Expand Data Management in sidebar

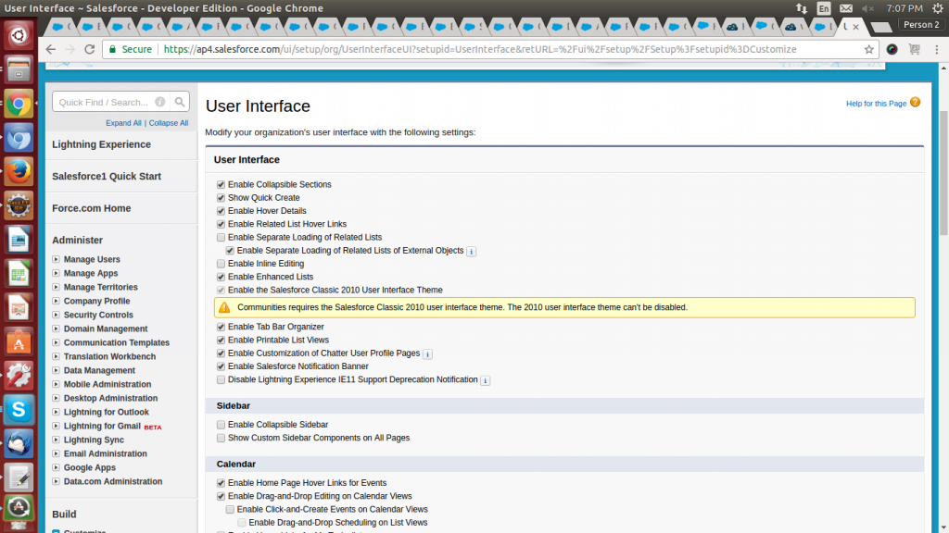click(x=56, y=371)
